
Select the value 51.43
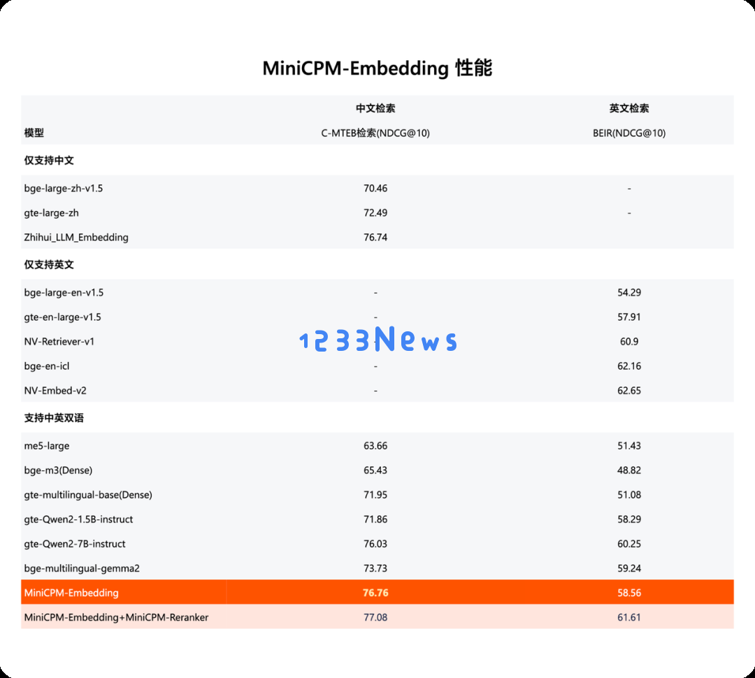(x=629, y=445)
